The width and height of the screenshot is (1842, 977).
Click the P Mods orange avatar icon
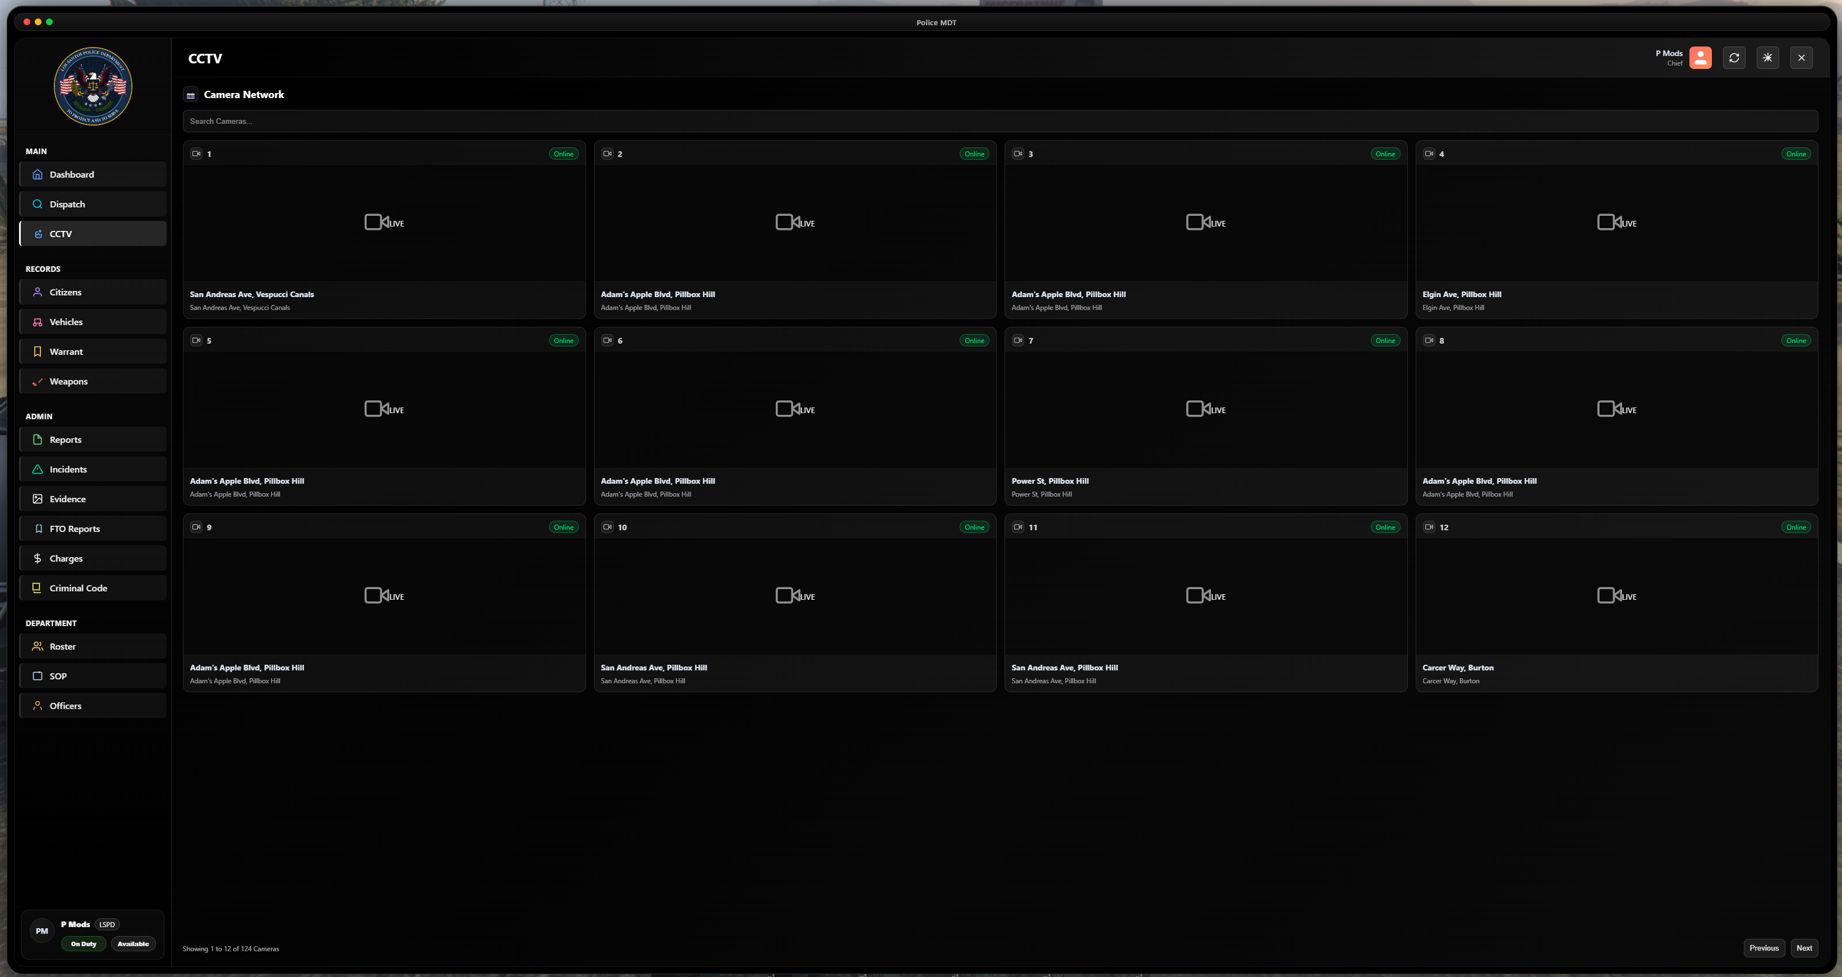pos(1700,58)
